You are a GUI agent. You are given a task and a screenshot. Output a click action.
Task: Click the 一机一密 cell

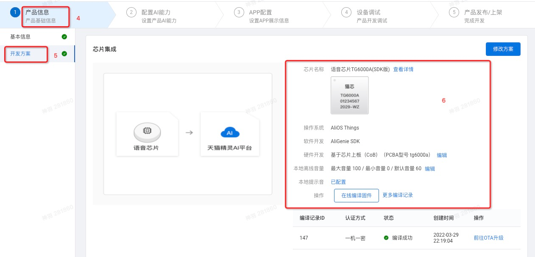point(355,238)
